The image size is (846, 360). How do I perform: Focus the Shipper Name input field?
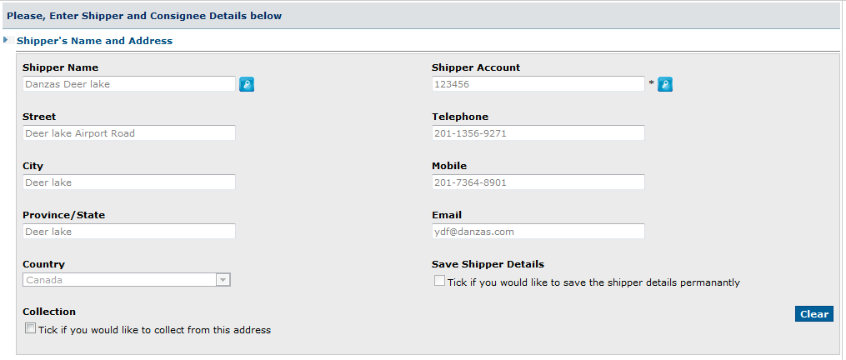[x=129, y=83]
